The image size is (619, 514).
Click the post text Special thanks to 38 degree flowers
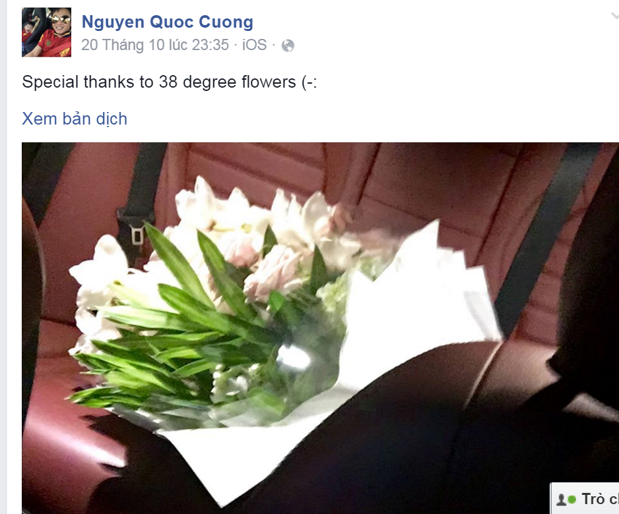(x=170, y=82)
